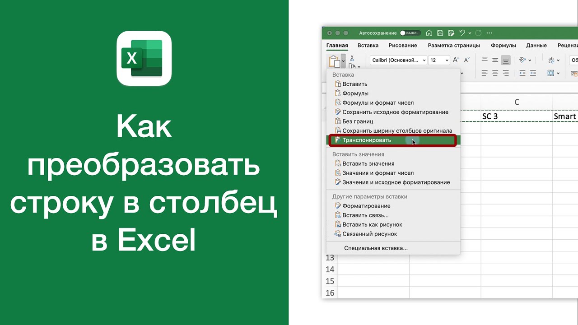This screenshot has width=578, height=325.
Task: Click the Save As icon with pencil
Action: (x=451, y=33)
